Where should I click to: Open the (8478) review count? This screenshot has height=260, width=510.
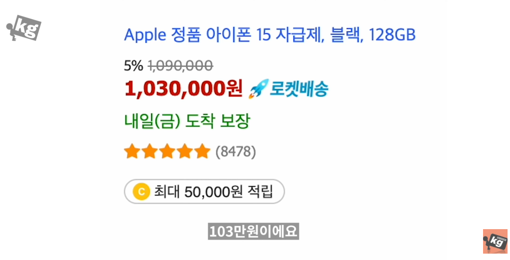(x=236, y=152)
